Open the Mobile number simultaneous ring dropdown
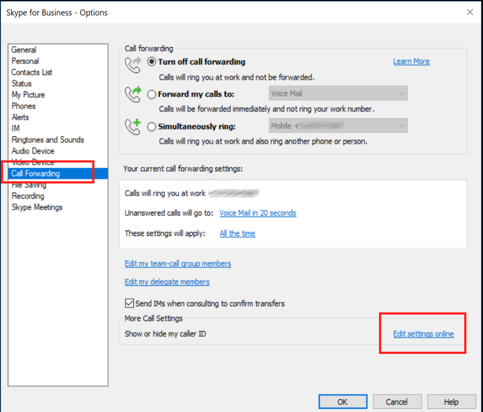 pyautogui.click(x=338, y=126)
